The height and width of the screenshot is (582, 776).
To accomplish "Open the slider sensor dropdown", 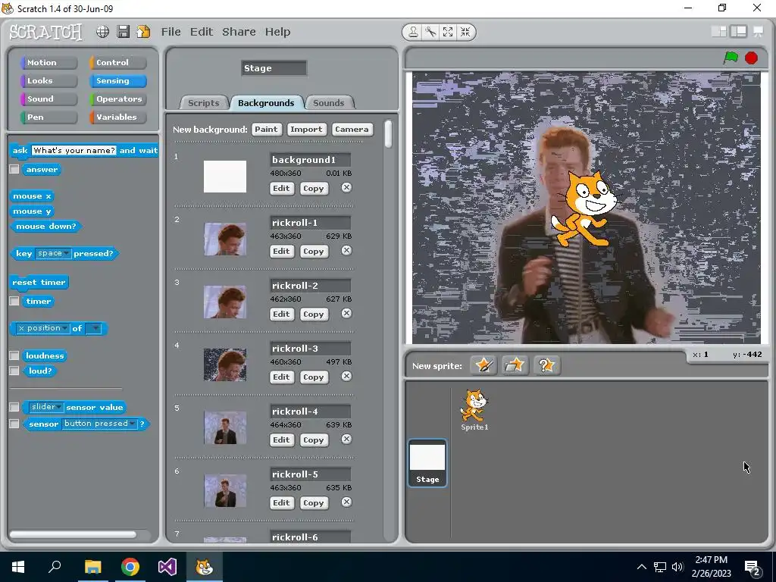I will [x=46, y=407].
